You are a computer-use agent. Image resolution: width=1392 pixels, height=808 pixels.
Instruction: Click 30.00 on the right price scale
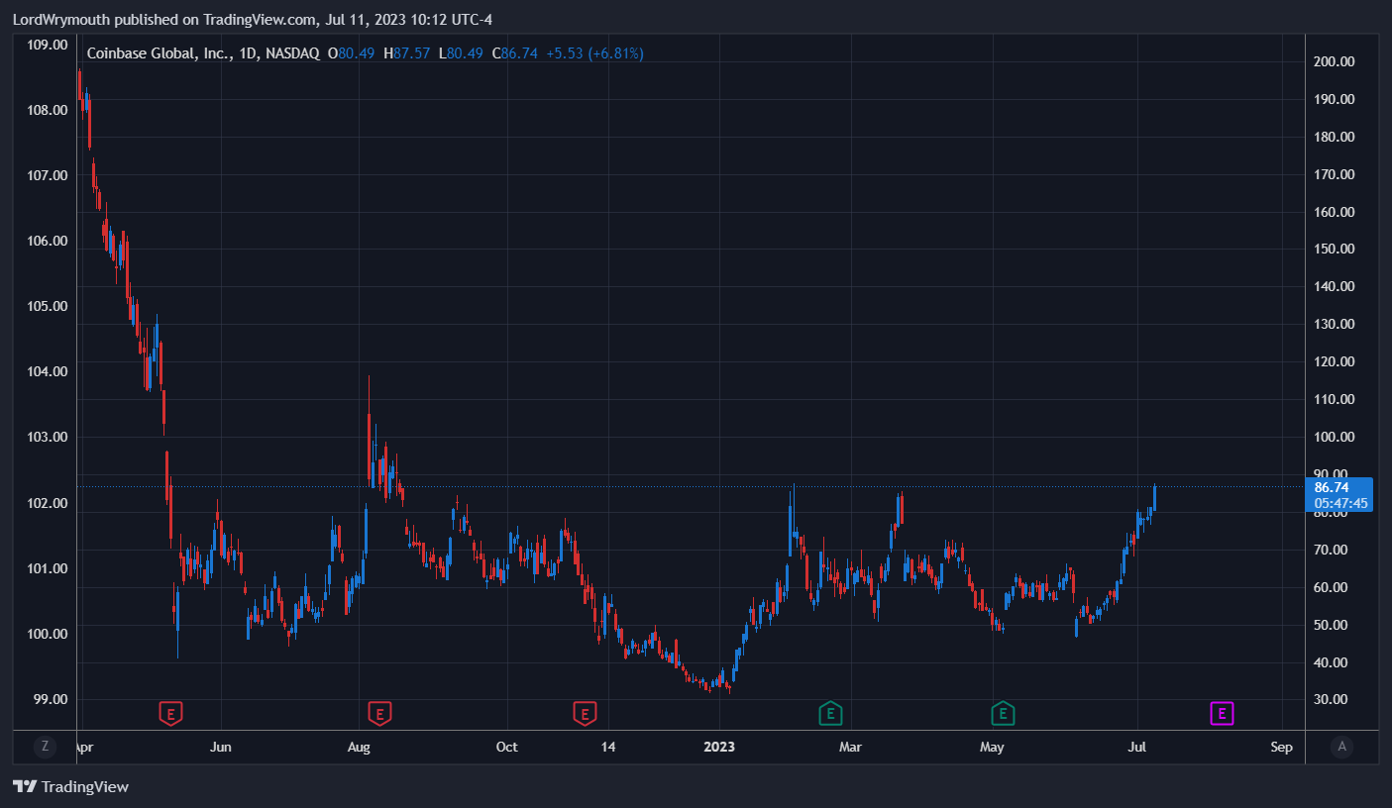[1331, 699]
